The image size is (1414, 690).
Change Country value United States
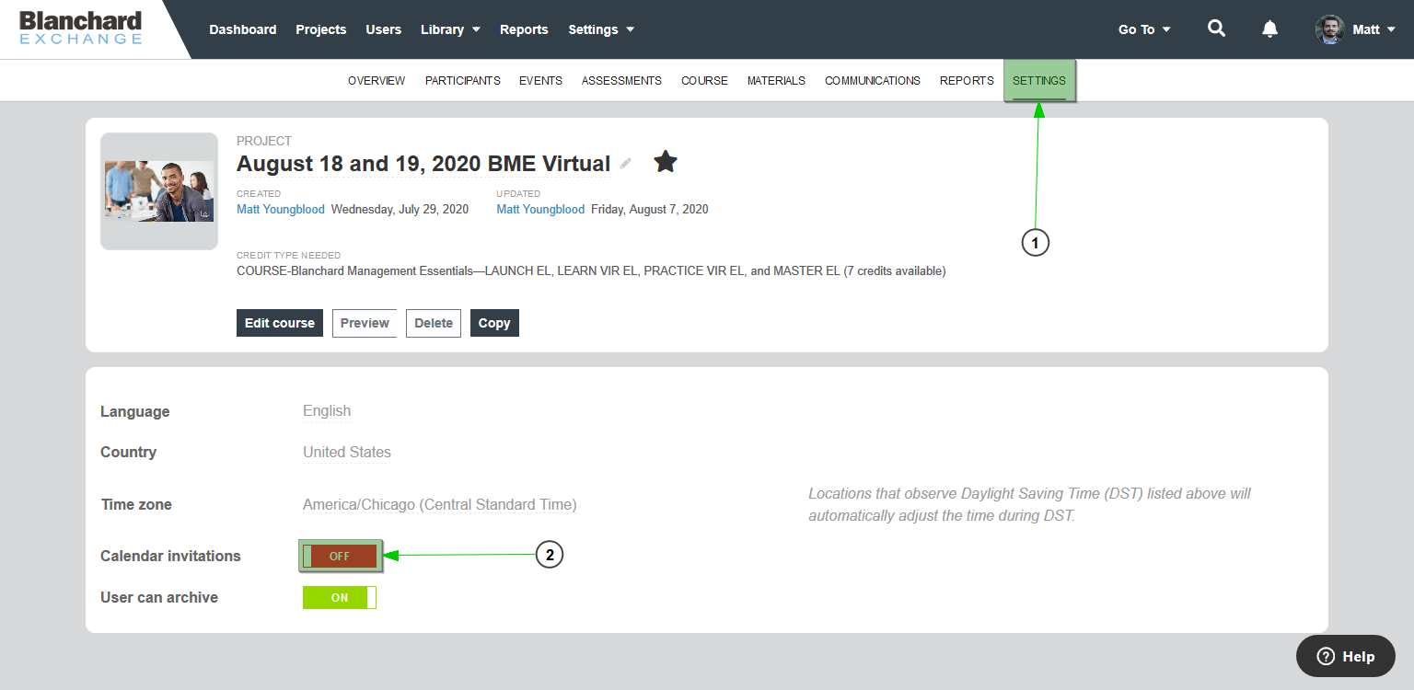point(347,452)
